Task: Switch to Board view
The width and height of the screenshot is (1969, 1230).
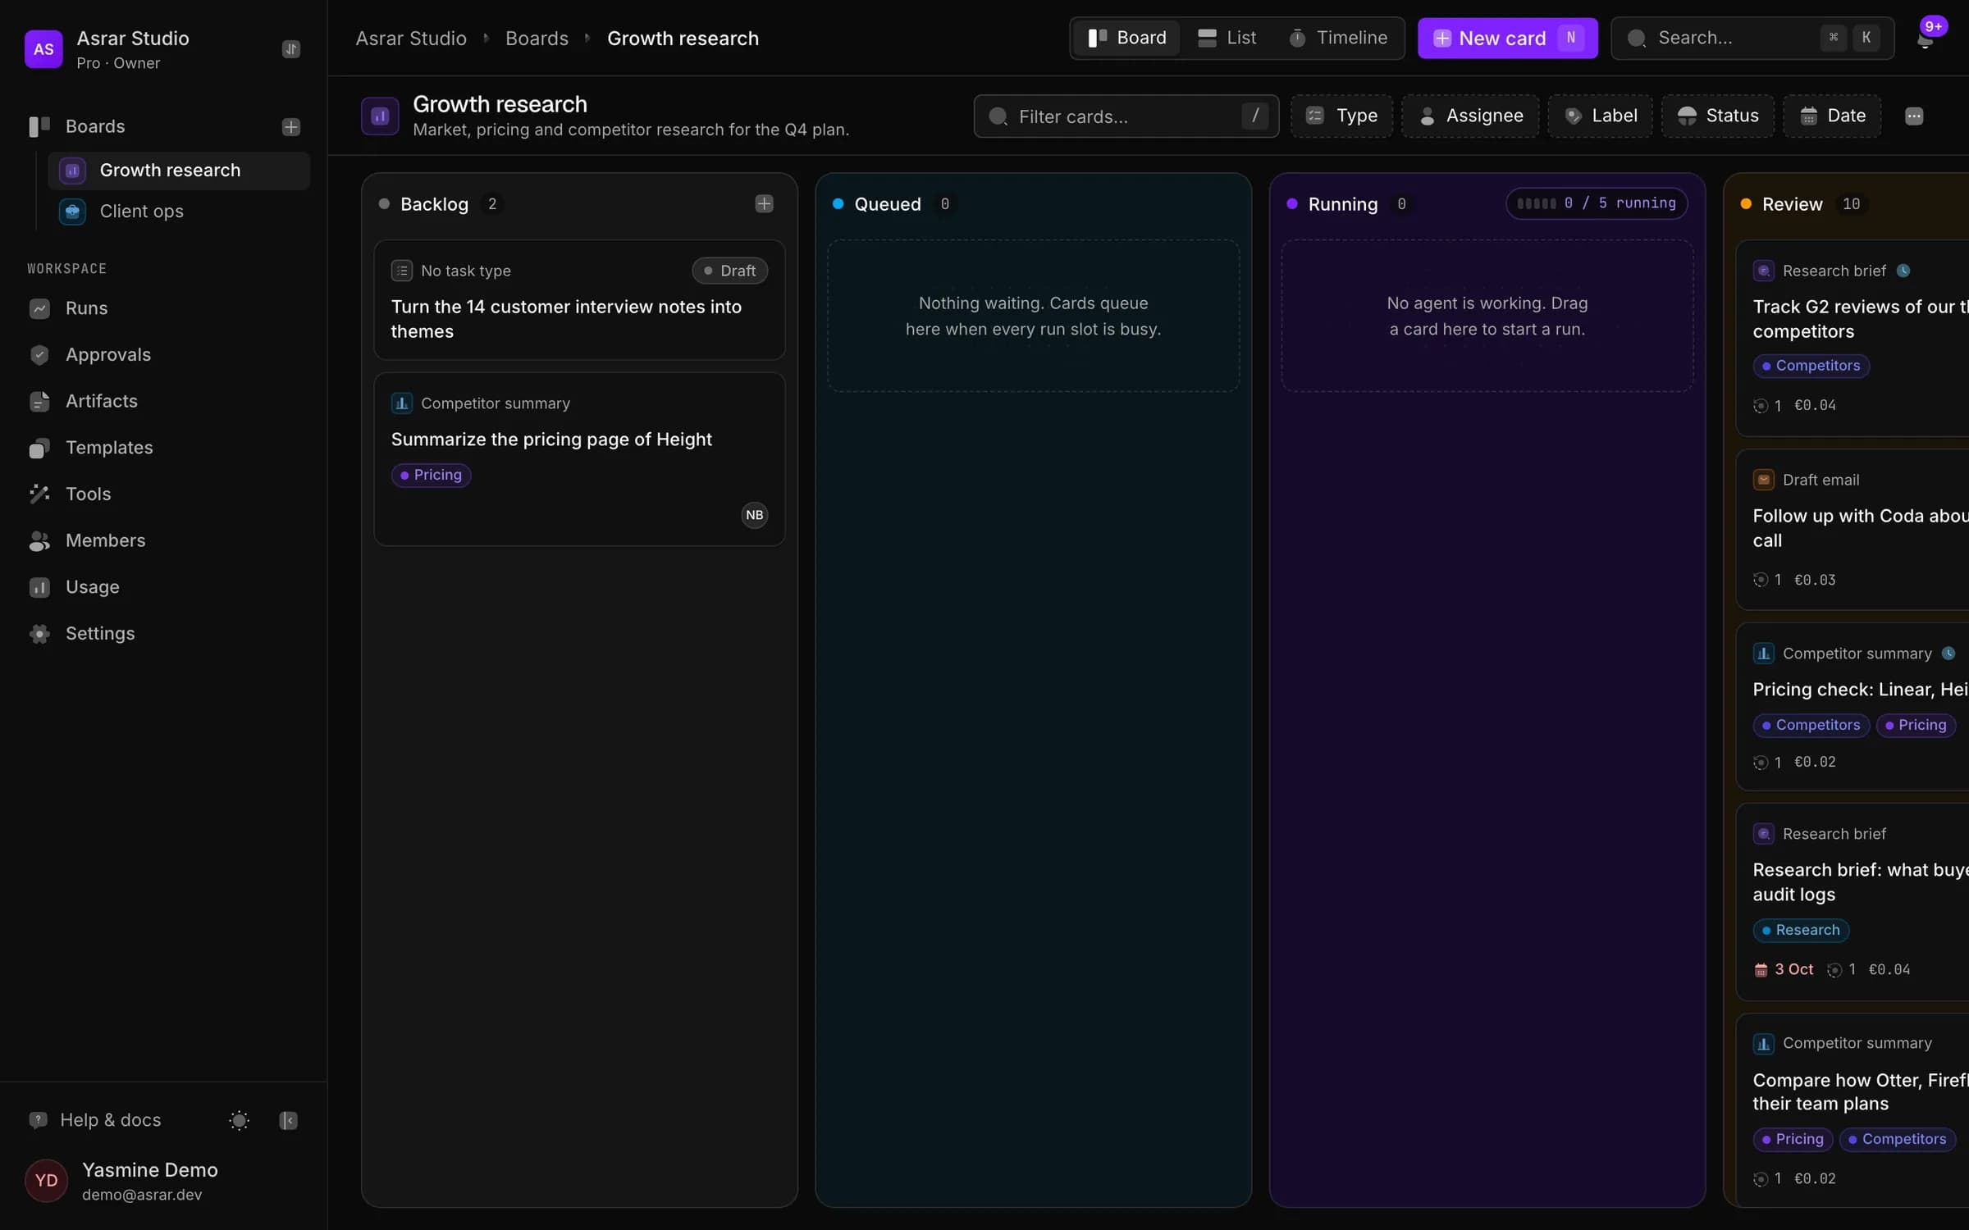Action: point(1126,38)
